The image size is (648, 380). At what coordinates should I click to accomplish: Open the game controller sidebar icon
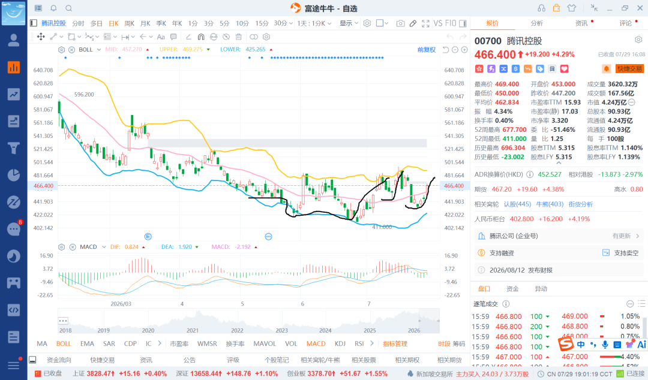14,283
